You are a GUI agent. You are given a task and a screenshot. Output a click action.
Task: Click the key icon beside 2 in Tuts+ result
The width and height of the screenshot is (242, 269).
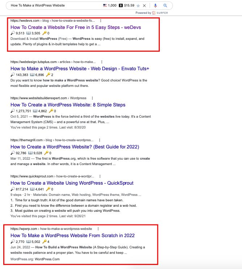(48, 75)
